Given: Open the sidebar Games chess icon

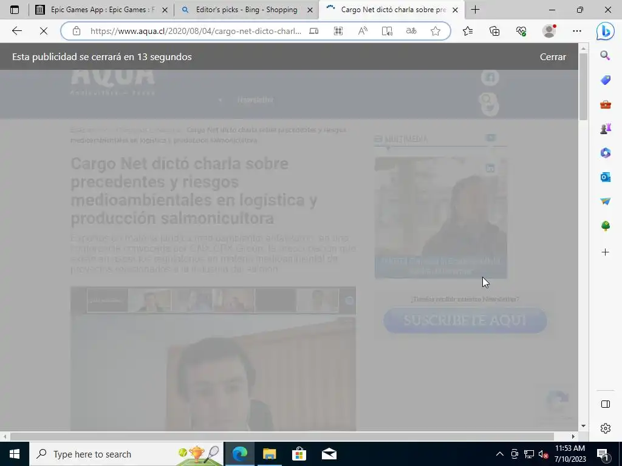Looking at the screenshot, I should pyautogui.click(x=606, y=129).
